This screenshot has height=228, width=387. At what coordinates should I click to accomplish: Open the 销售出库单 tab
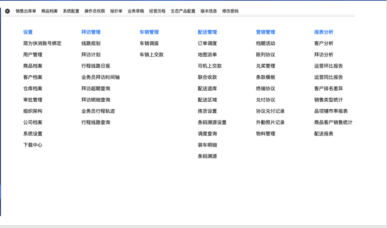click(26, 11)
